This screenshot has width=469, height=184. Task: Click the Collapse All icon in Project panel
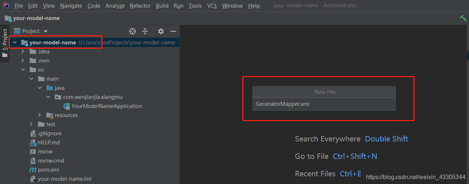[145, 31]
